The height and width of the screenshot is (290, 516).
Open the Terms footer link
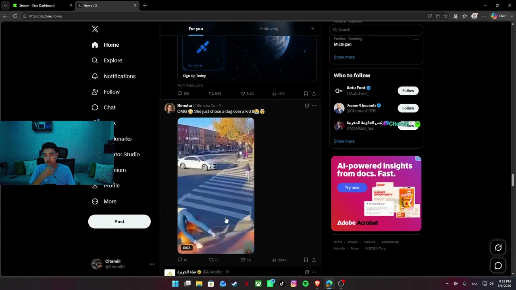(x=337, y=242)
